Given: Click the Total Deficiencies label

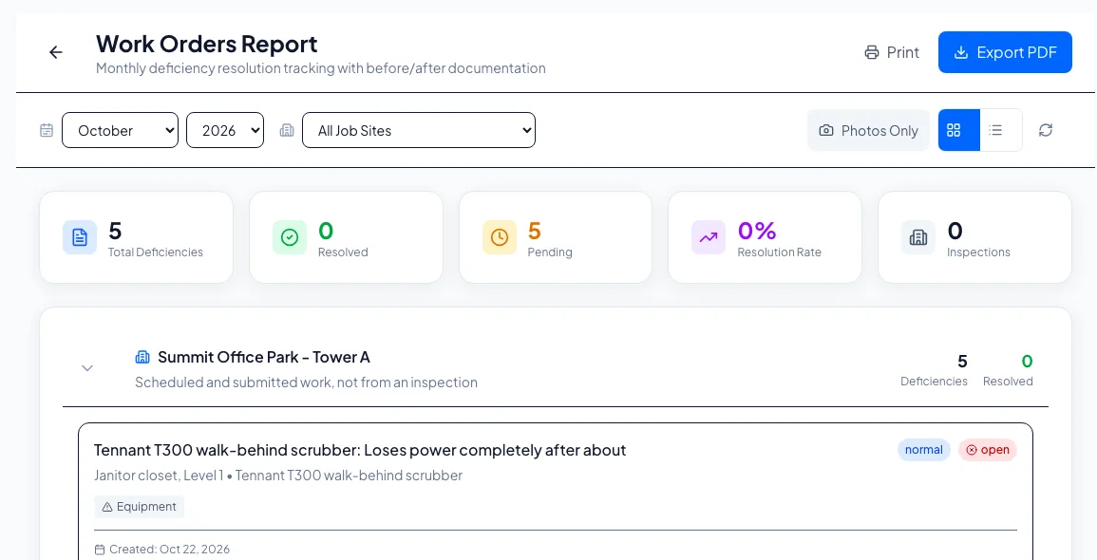Looking at the screenshot, I should tap(156, 252).
